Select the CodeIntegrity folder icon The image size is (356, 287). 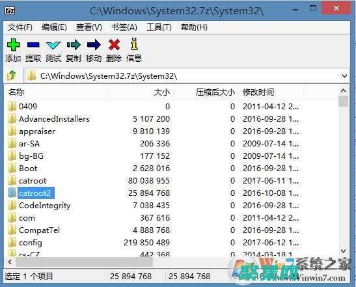click(12, 205)
